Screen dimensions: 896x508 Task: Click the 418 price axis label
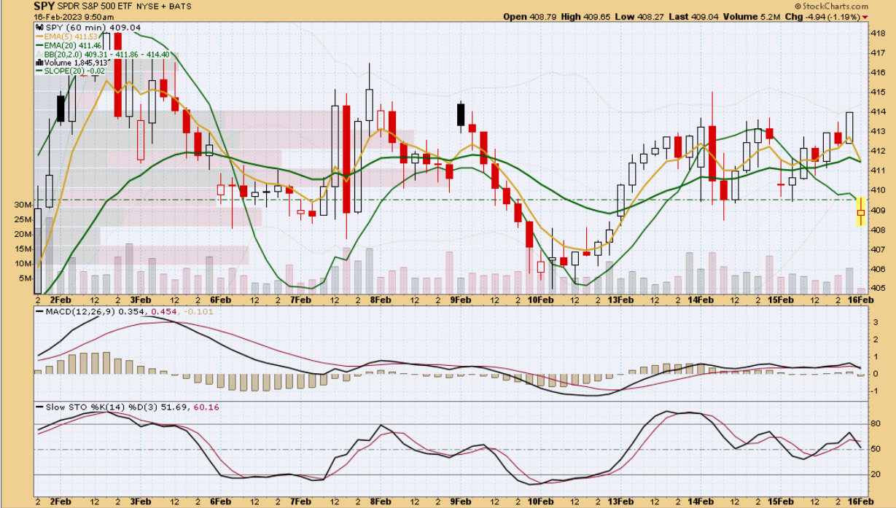[878, 34]
